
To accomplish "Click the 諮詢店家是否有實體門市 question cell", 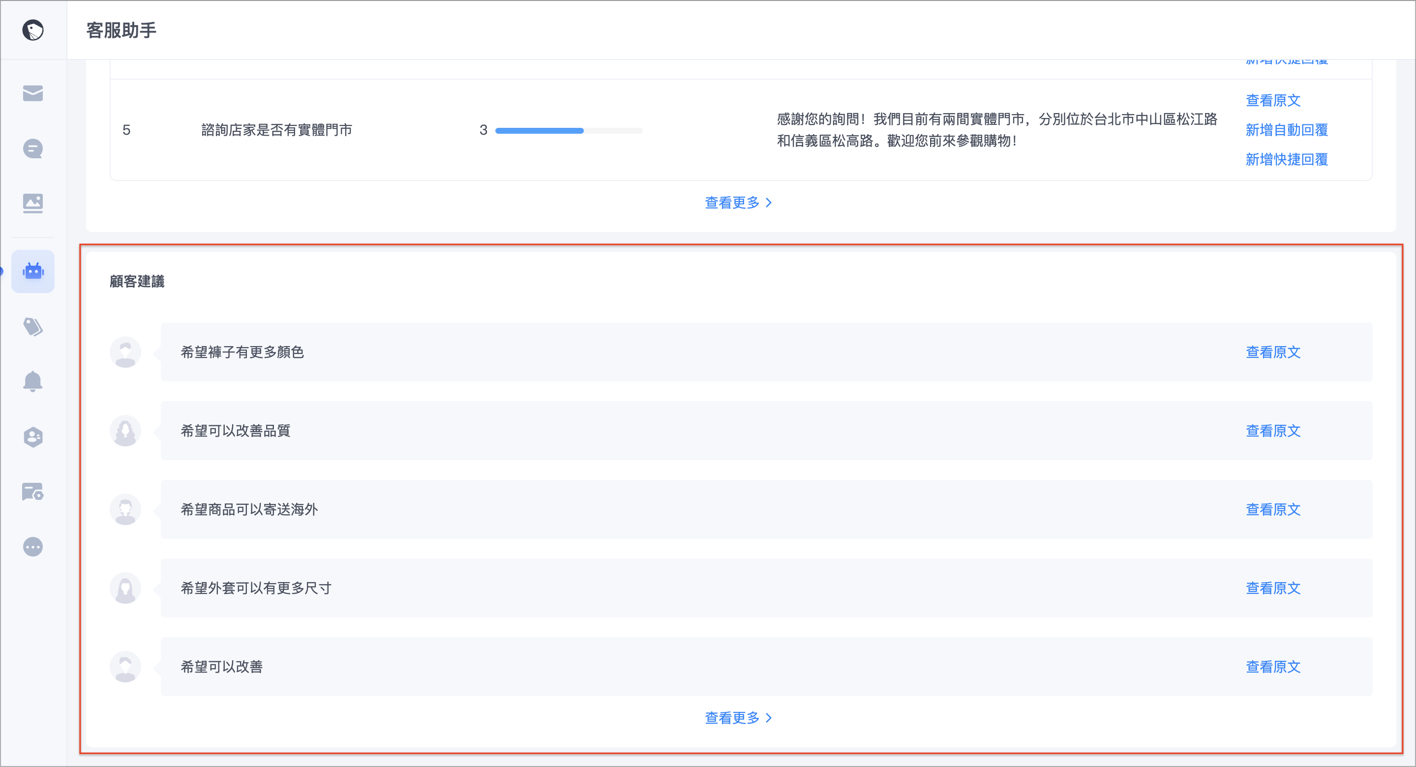I will click(x=276, y=130).
